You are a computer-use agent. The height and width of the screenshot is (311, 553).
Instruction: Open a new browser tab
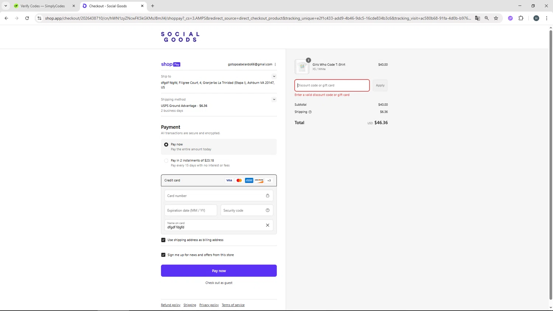[153, 6]
